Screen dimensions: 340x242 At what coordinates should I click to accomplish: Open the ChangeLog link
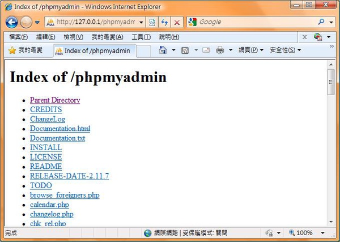click(x=48, y=119)
